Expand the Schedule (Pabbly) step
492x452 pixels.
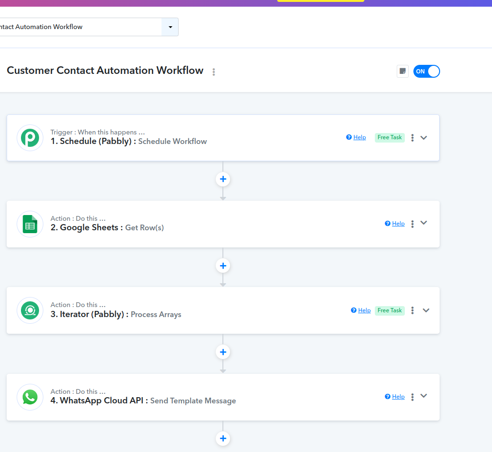(423, 138)
